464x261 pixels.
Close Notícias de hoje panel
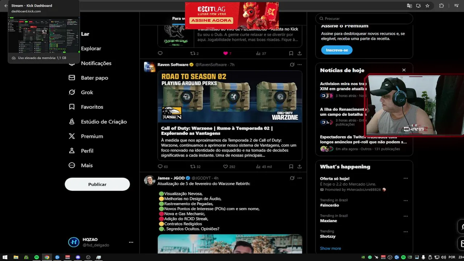404,70
